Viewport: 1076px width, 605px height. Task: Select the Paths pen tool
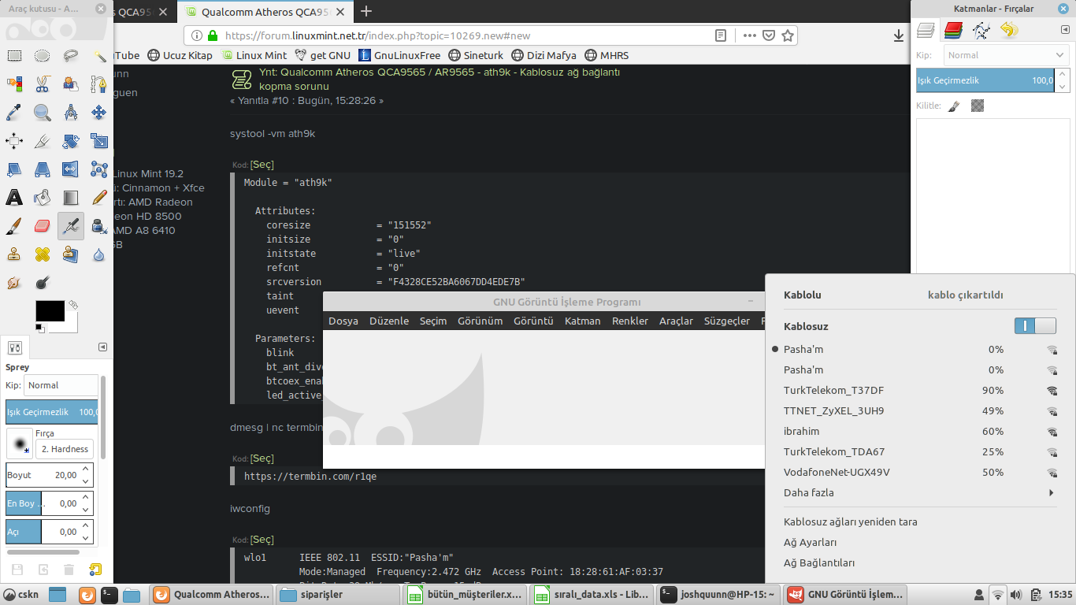99,84
